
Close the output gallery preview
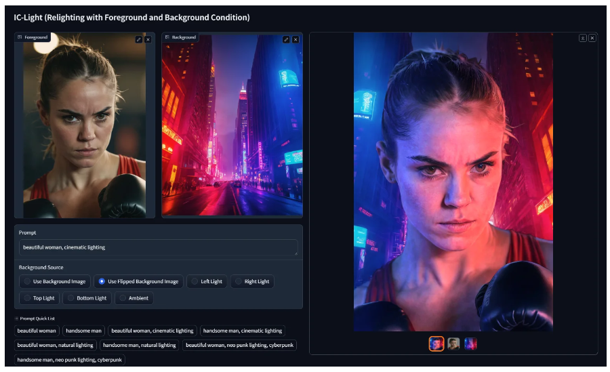(592, 38)
